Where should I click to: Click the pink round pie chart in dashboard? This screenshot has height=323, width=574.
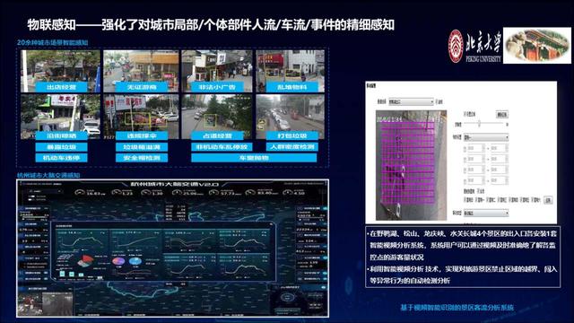point(118,261)
